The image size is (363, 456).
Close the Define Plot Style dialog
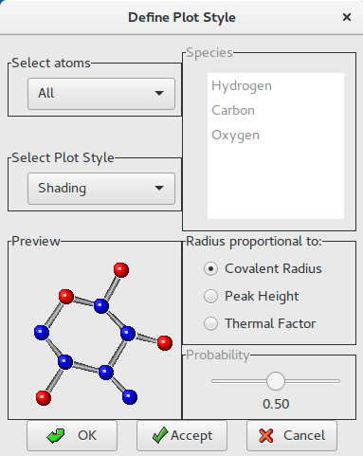tap(347, 17)
